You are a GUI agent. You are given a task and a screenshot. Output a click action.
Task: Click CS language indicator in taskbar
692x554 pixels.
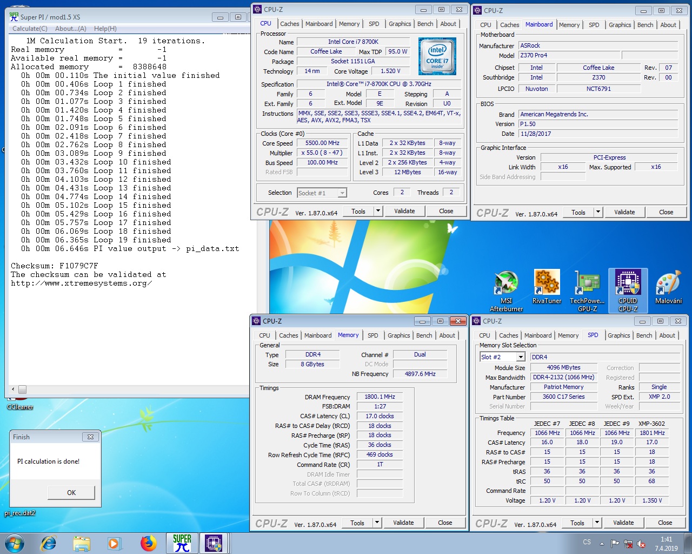point(587,542)
